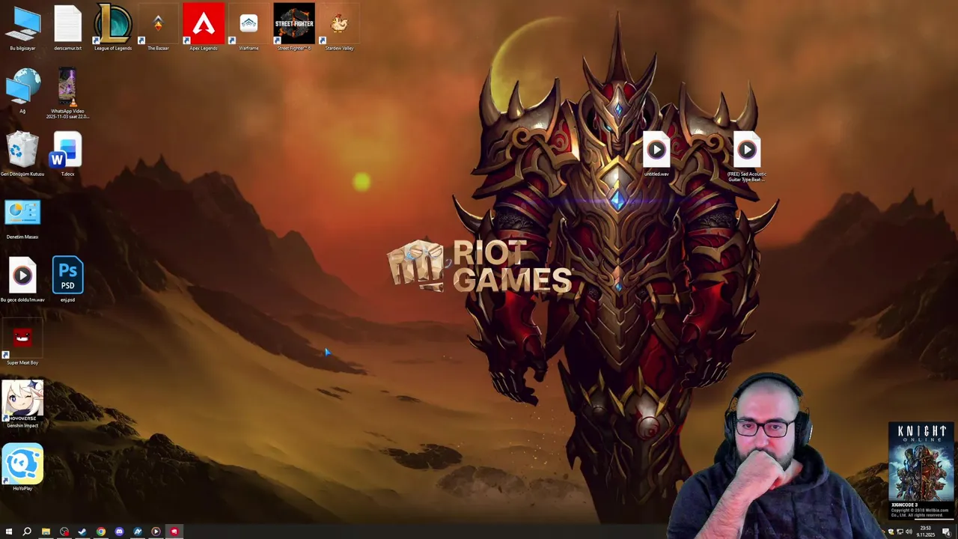Open the network status tray icon
Image resolution: width=958 pixels, height=539 pixels.
coord(900,532)
